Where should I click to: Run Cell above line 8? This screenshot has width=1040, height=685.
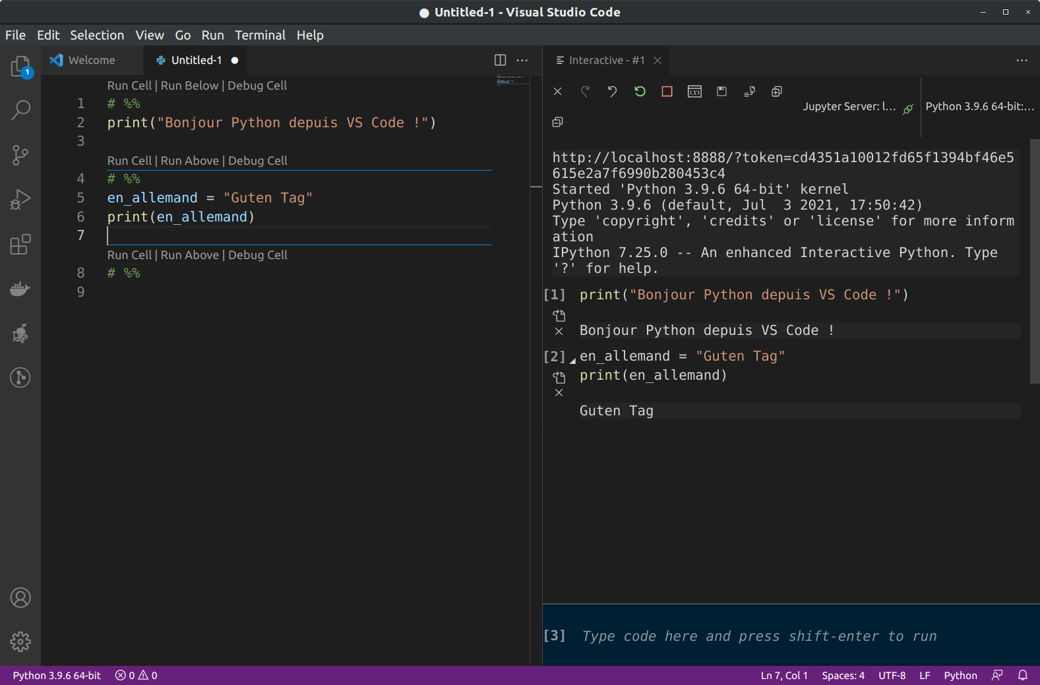(129, 254)
